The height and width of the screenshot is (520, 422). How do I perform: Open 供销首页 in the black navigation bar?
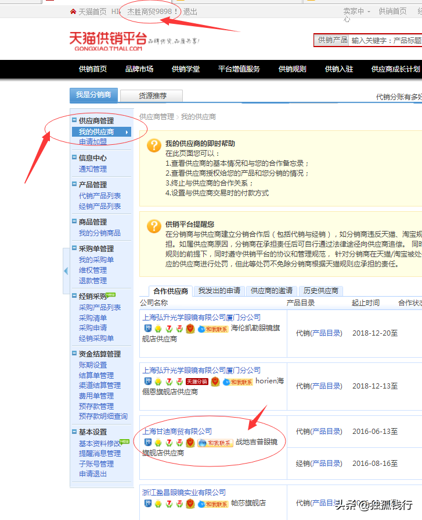coord(93,69)
